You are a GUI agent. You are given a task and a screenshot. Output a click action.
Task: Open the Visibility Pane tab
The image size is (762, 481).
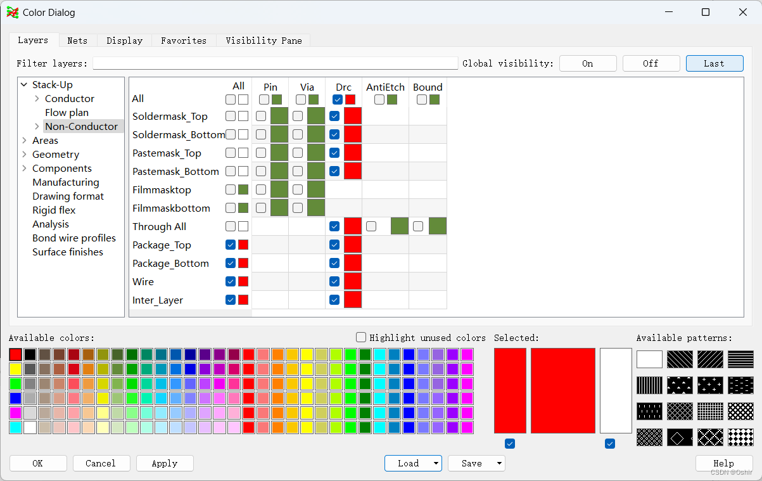(x=264, y=41)
